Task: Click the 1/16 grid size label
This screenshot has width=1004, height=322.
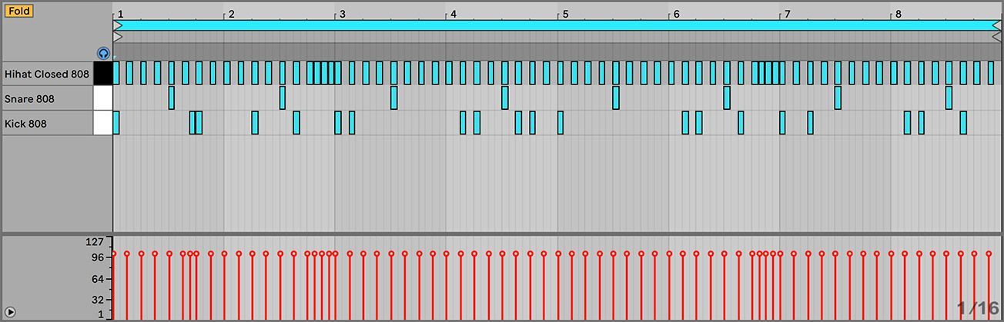Action: tap(978, 310)
